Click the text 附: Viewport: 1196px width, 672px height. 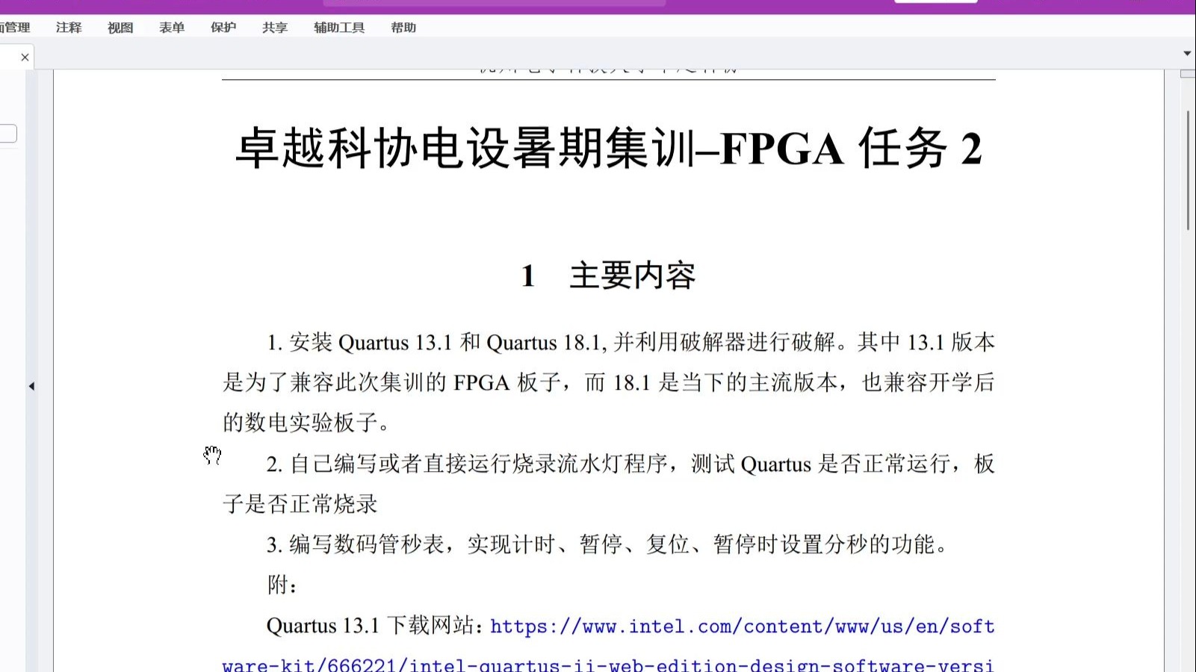coord(282,585)
